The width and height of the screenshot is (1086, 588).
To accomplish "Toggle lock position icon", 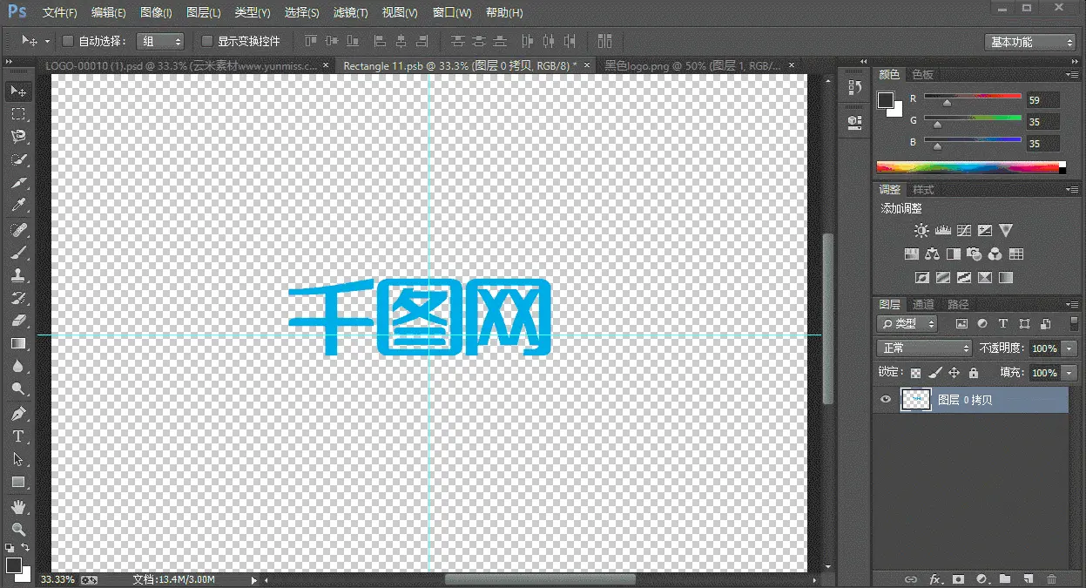I will 954,373.
